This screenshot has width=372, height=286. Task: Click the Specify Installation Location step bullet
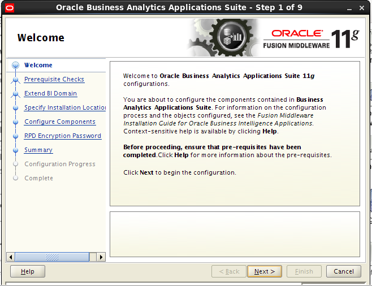(x=16, y=108)
